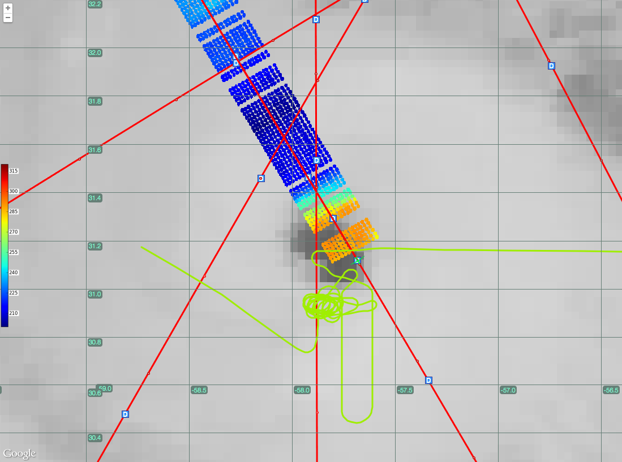Click the -56.5 longitude label
The height and width of the screenshot is (462, 622).
coord(611,390)
